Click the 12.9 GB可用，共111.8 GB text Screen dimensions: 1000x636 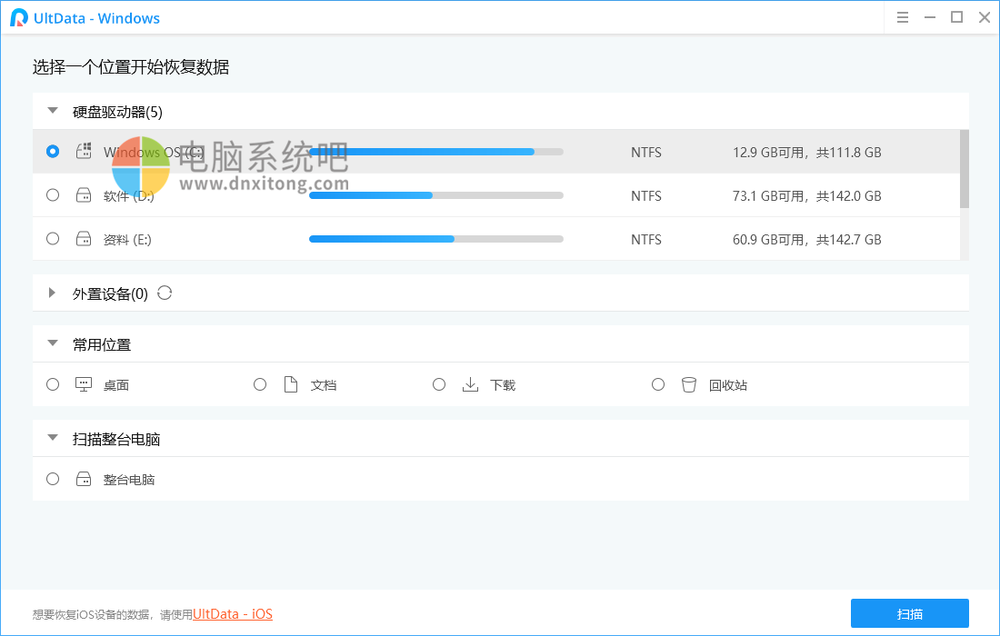click(806, 153)
